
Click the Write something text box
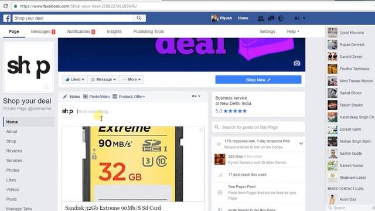[x=141, y=112]
